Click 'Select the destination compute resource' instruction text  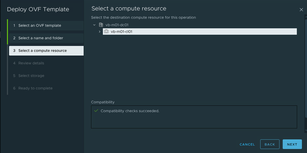[143, 17]
